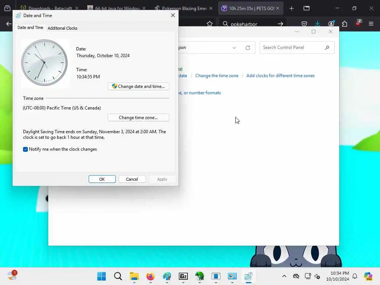The image size is (380, 285).
Task: Open Add clocks for different time zones
Action: [281, 76]
